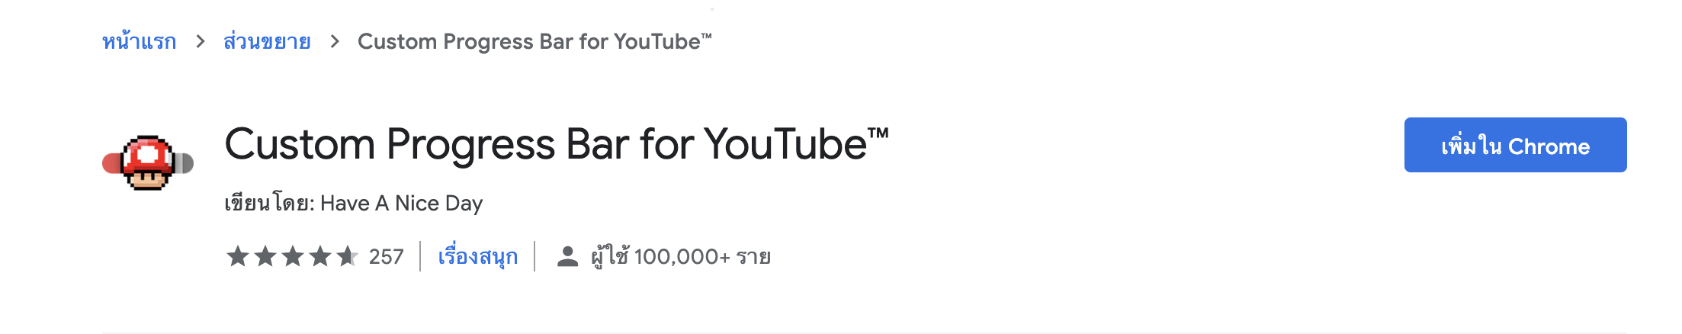Screen dimensions: 1682x334
Task: Click the breadcrumb extension name text
Action: 534,41
